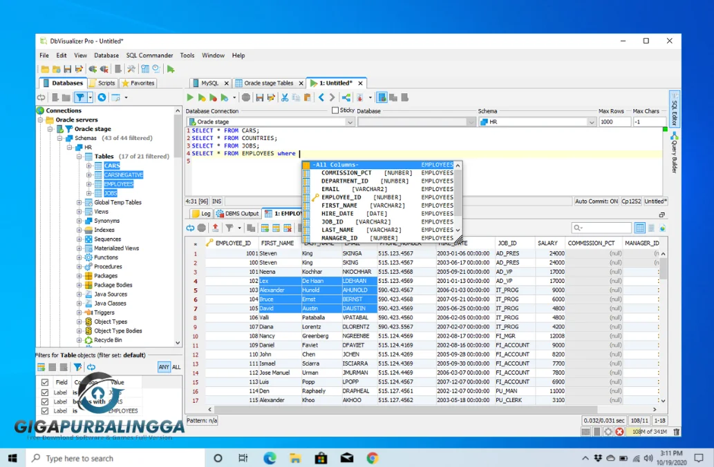Toggle the Sticky checkbox
Screen dimensions: 714x467
tap(335, 110)
